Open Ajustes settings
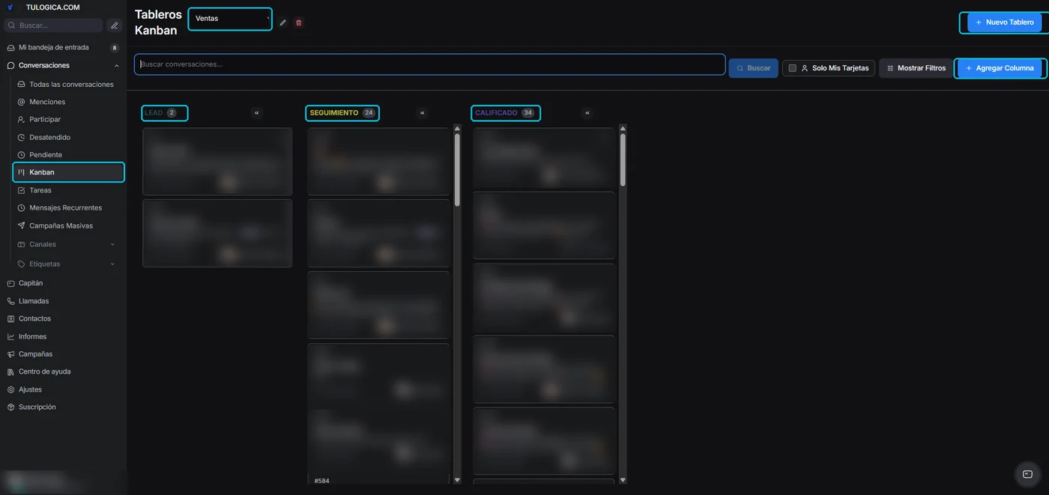The width and height of the screenshot is (1049, 495). [30, 390]
